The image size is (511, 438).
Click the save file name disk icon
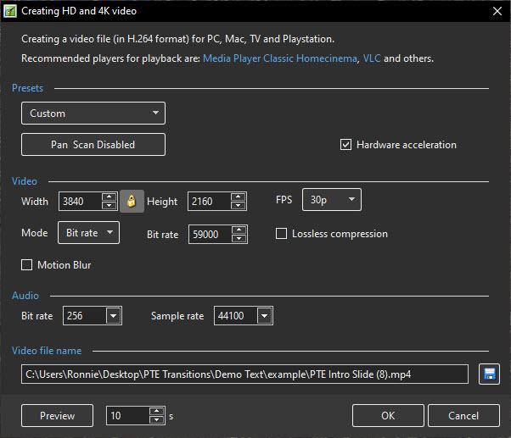pos(489,374)
